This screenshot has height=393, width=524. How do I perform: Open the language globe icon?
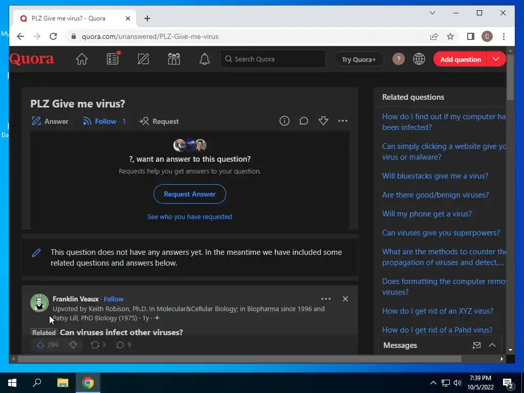pos(419,59)
